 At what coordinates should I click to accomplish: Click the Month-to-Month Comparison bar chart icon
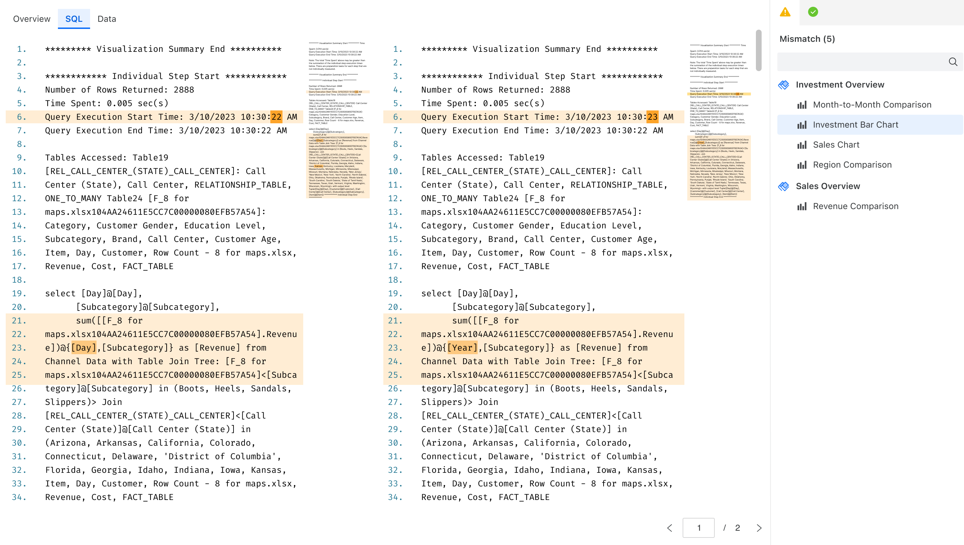[801, 105]
